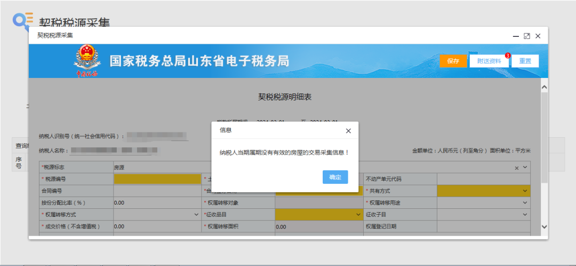
Task: Click the 纳税人识别号 label
Action: (82, 136)
